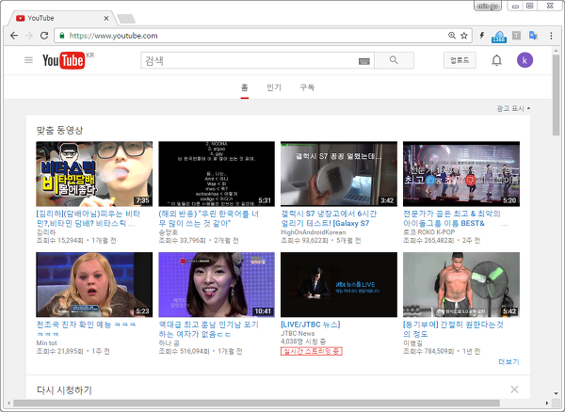The height and width of the screenshot is (412, 565).
Task: Open the JTBC News channel link
Action: [298, 334]
